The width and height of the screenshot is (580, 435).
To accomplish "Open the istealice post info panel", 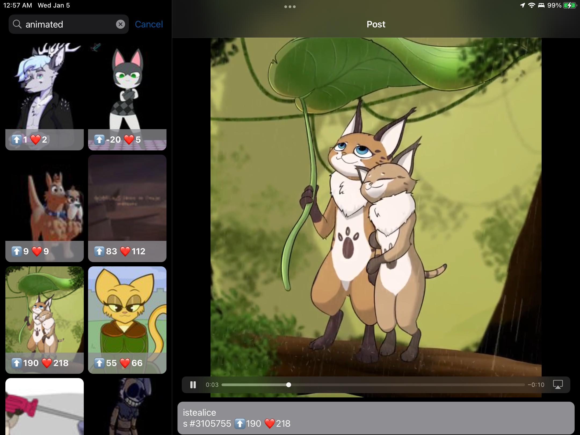I will click(376, 418).
